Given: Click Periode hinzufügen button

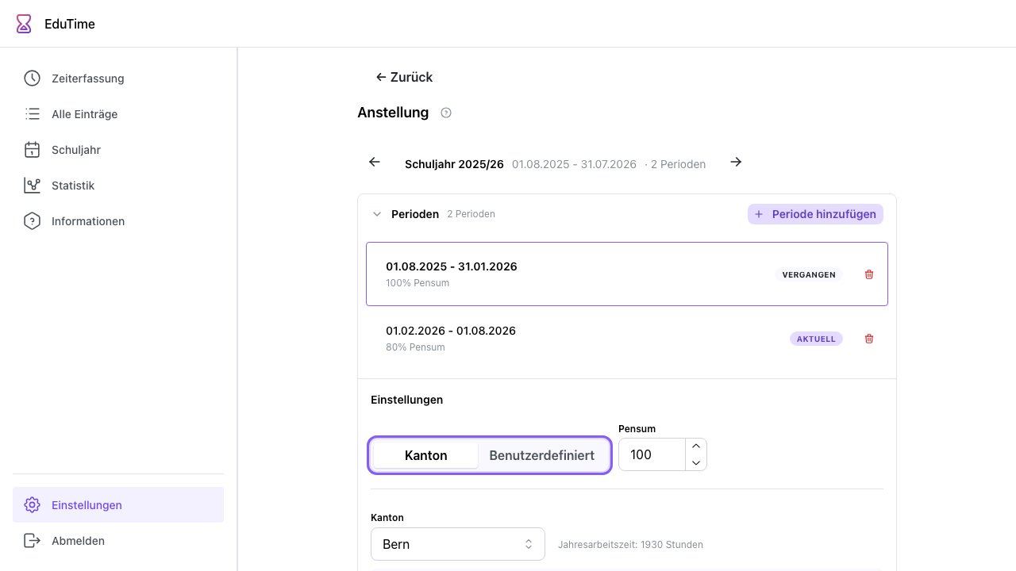Looking at the screenshot, I should [815, 214].
